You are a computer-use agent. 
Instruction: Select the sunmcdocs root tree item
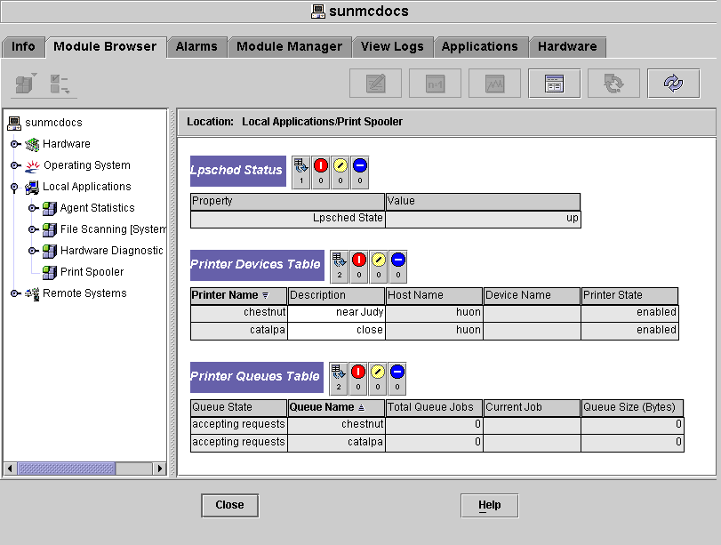(54, 123)
